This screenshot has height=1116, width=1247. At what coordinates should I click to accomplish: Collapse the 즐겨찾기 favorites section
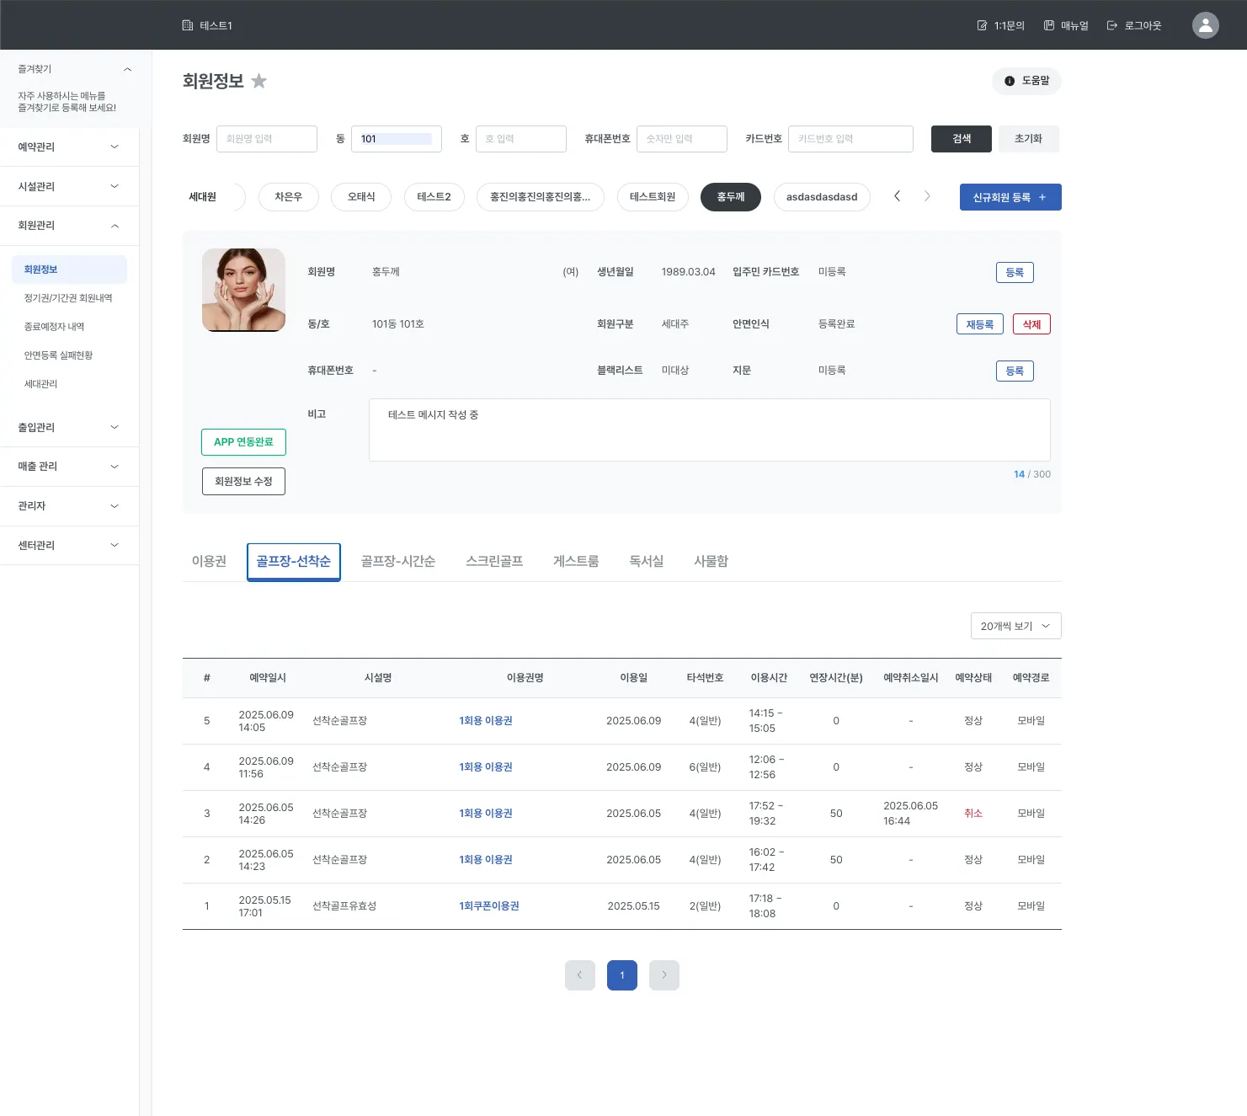click(x=127, y=69)
